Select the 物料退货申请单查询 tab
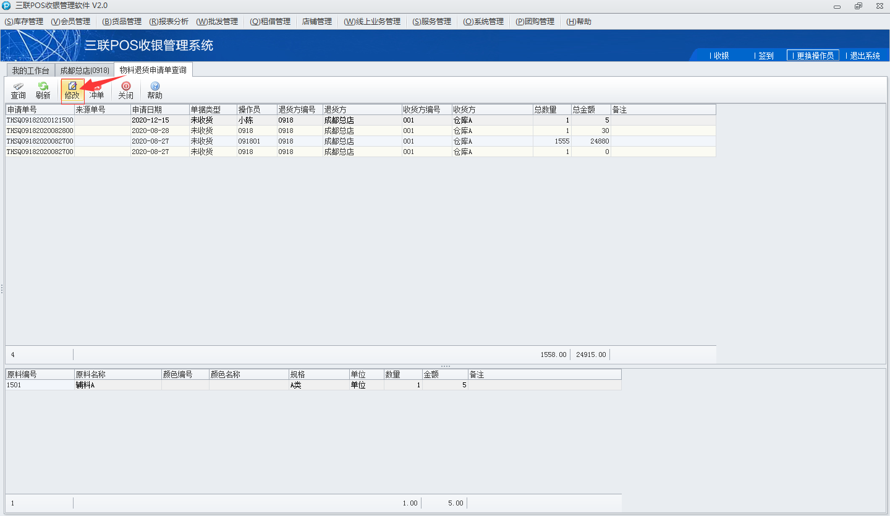The image size is (890, 516). click(x=153, y=70)
